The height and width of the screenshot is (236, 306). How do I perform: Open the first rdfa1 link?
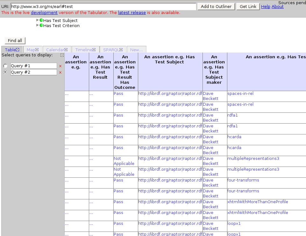click(233, 115)
